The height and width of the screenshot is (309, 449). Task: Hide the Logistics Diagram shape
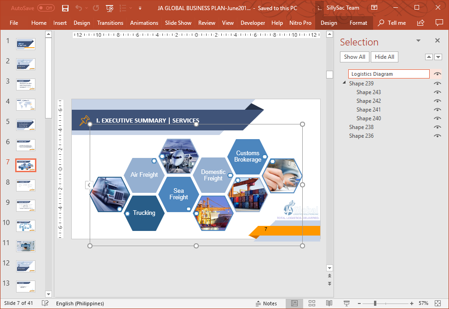437,73
